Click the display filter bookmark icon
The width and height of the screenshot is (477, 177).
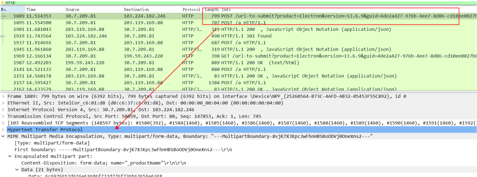(3, 3)
